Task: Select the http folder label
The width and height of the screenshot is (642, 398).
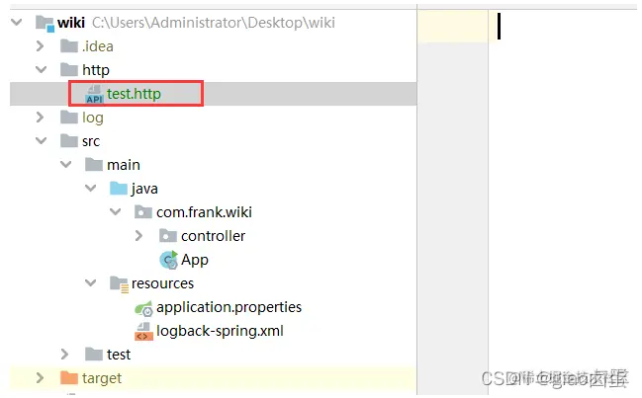Action: (x=96, y=70)
